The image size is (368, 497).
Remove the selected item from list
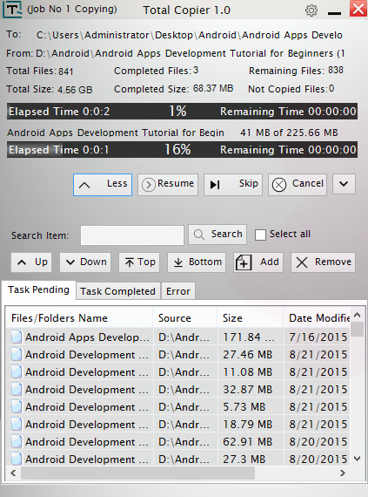coord(323,262)
